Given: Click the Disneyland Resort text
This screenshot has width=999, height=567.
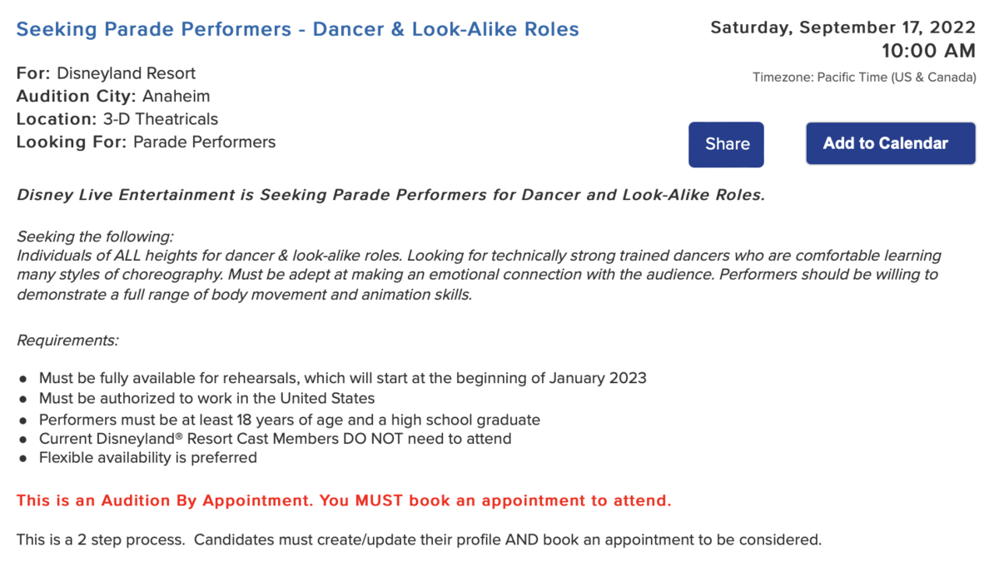Looking at the screenshot, I should (x=126, y=73).
